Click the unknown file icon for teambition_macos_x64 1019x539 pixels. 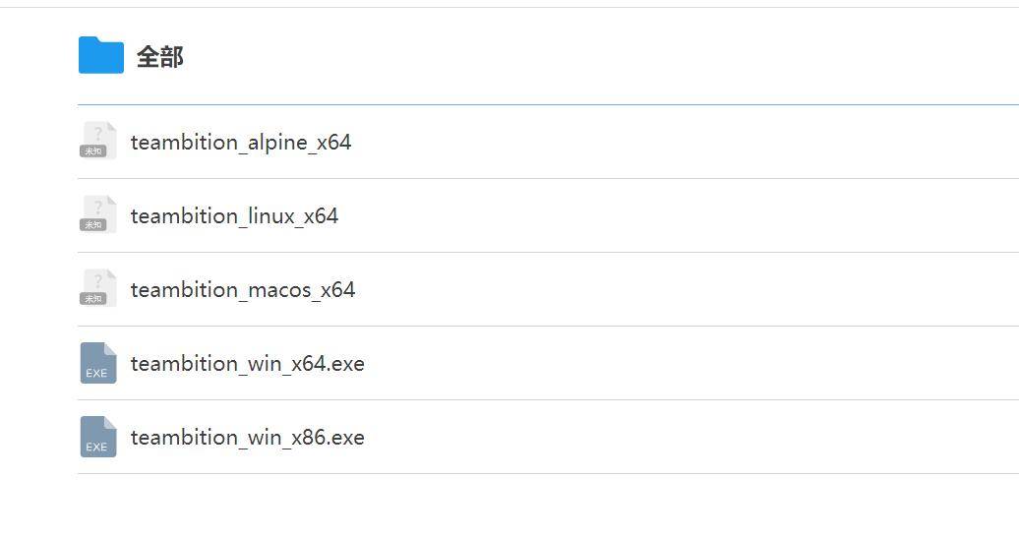[x=98, y=287]
